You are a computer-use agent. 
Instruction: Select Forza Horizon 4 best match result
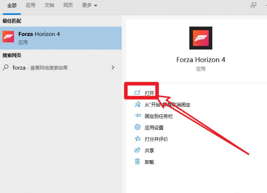coord(61,38)
